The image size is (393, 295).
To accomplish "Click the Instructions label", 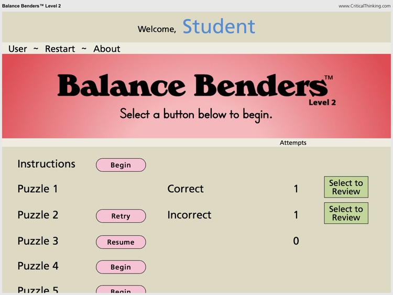I will tap(46, 164).
